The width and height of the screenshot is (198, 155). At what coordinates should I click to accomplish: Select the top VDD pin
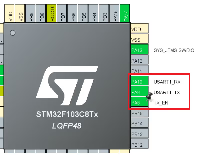(x=9, y=13)
